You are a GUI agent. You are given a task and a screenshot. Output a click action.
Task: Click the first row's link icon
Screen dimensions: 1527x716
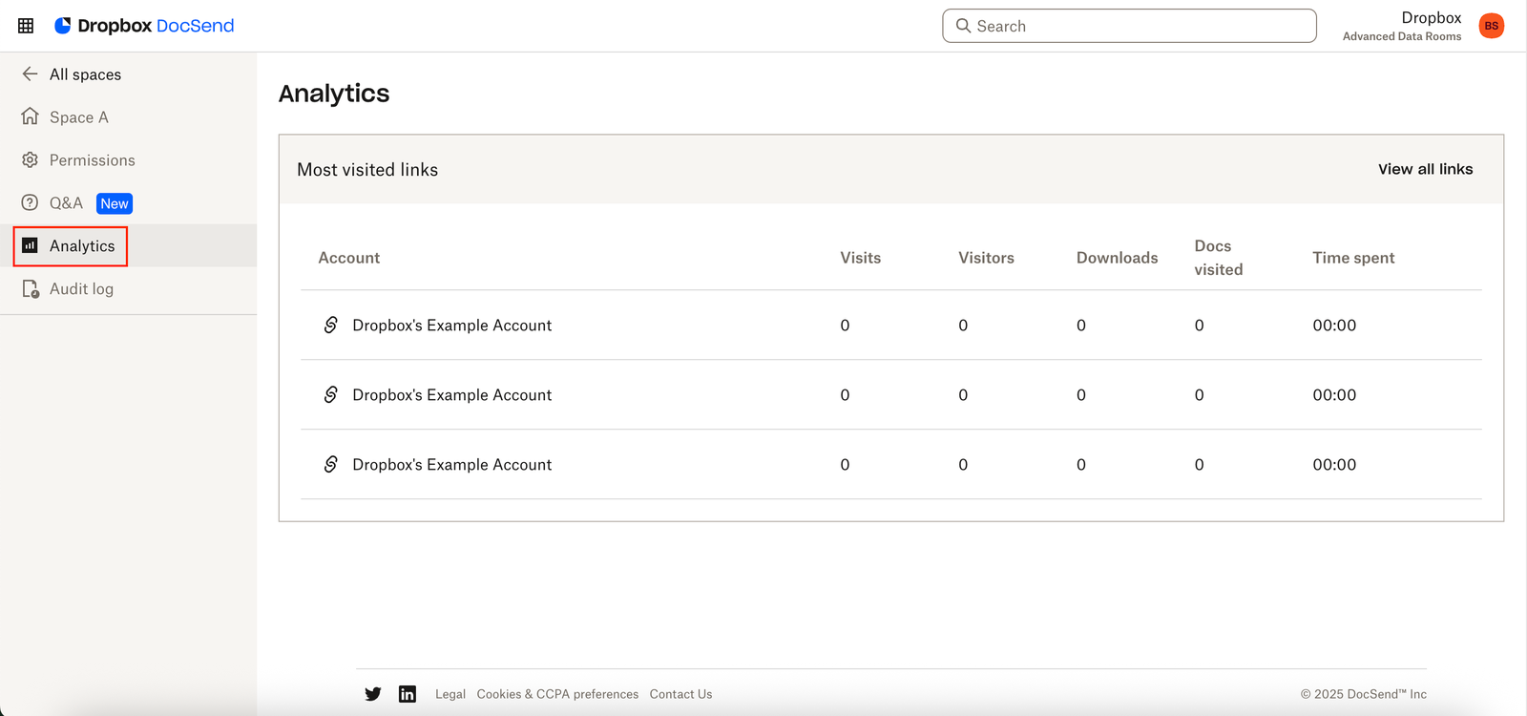point(331,325)
